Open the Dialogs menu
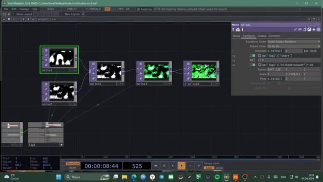 tap(24, 9)
